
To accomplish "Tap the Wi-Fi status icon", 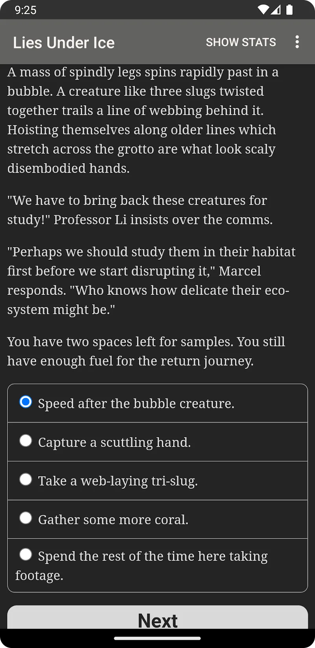I will click(x=263, y=10).
